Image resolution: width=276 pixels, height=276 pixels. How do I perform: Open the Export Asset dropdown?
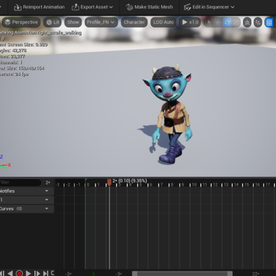click(x=92, y=7)
